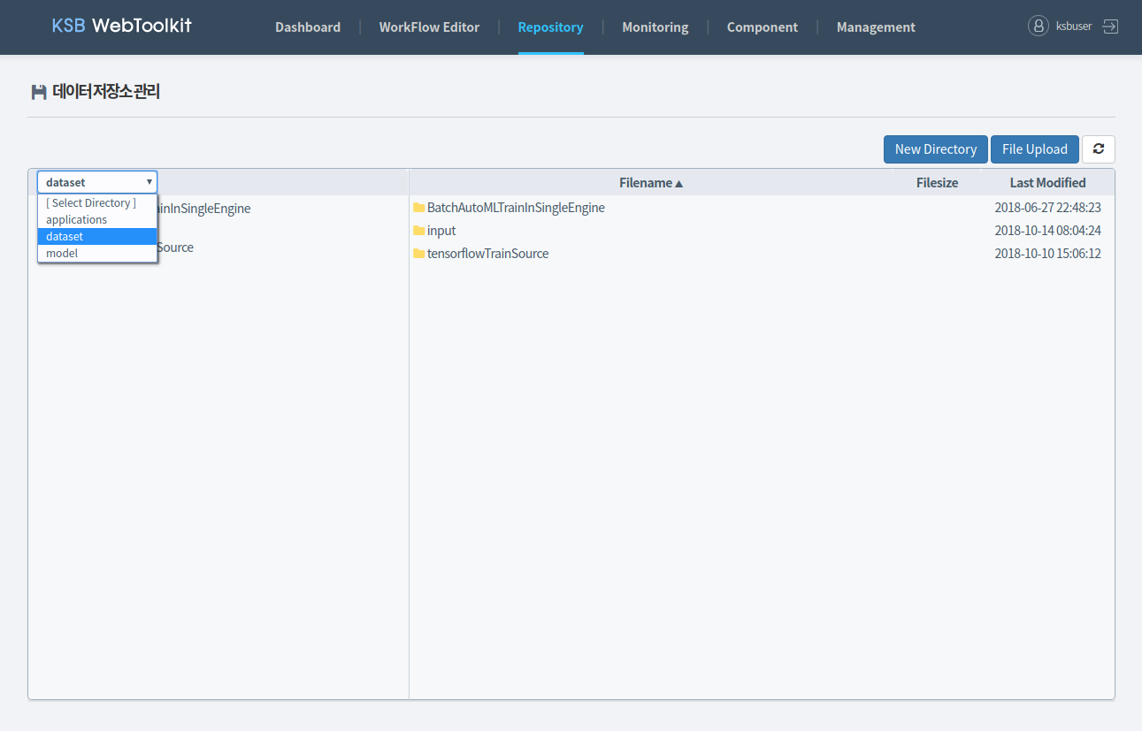Click the File Upload button
Screen dimensions: 1142x731
[x=1035, y=149]
